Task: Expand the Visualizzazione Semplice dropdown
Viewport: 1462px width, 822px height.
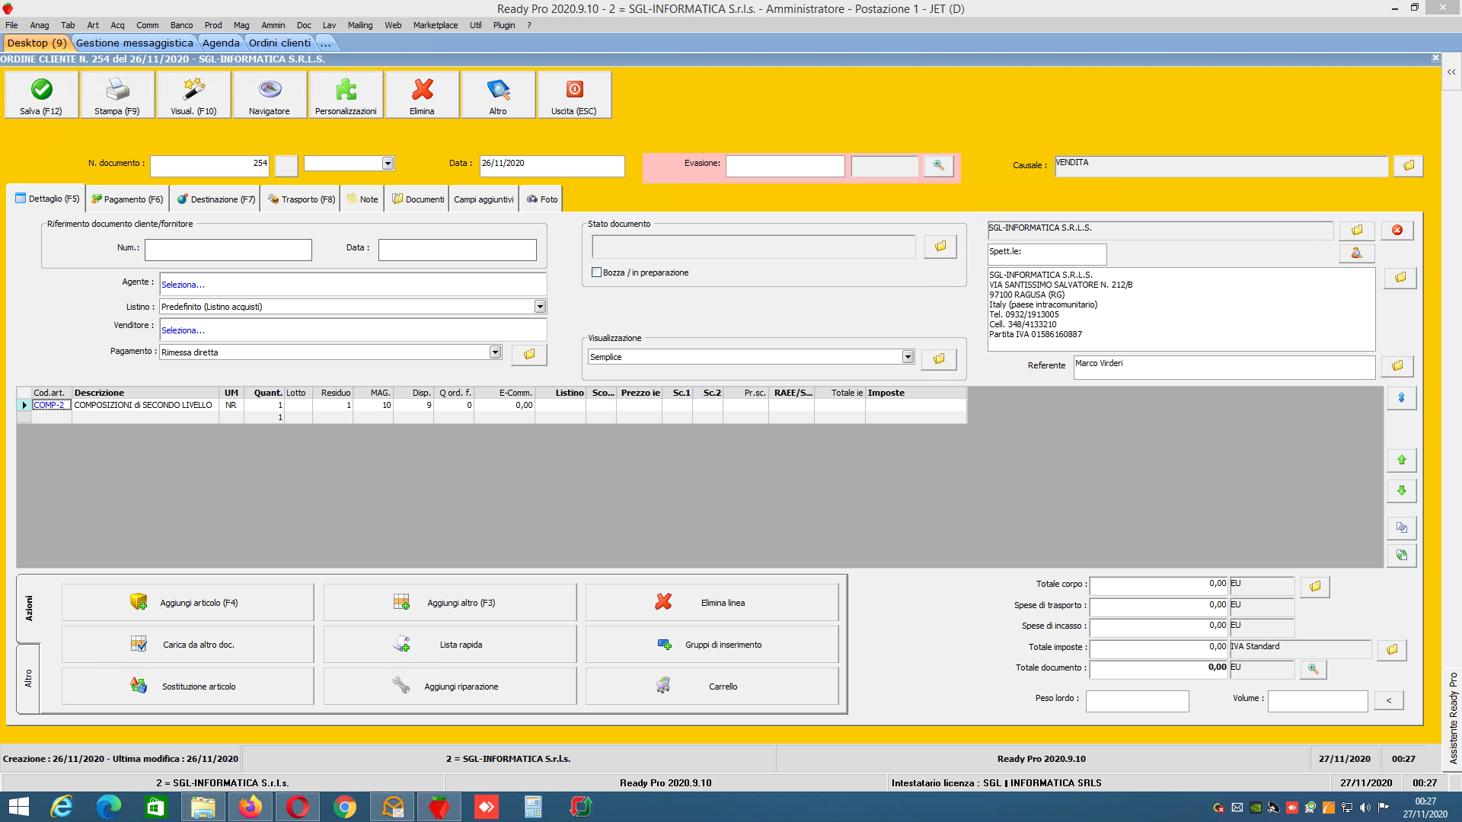Action: click(x=908, y=357)
